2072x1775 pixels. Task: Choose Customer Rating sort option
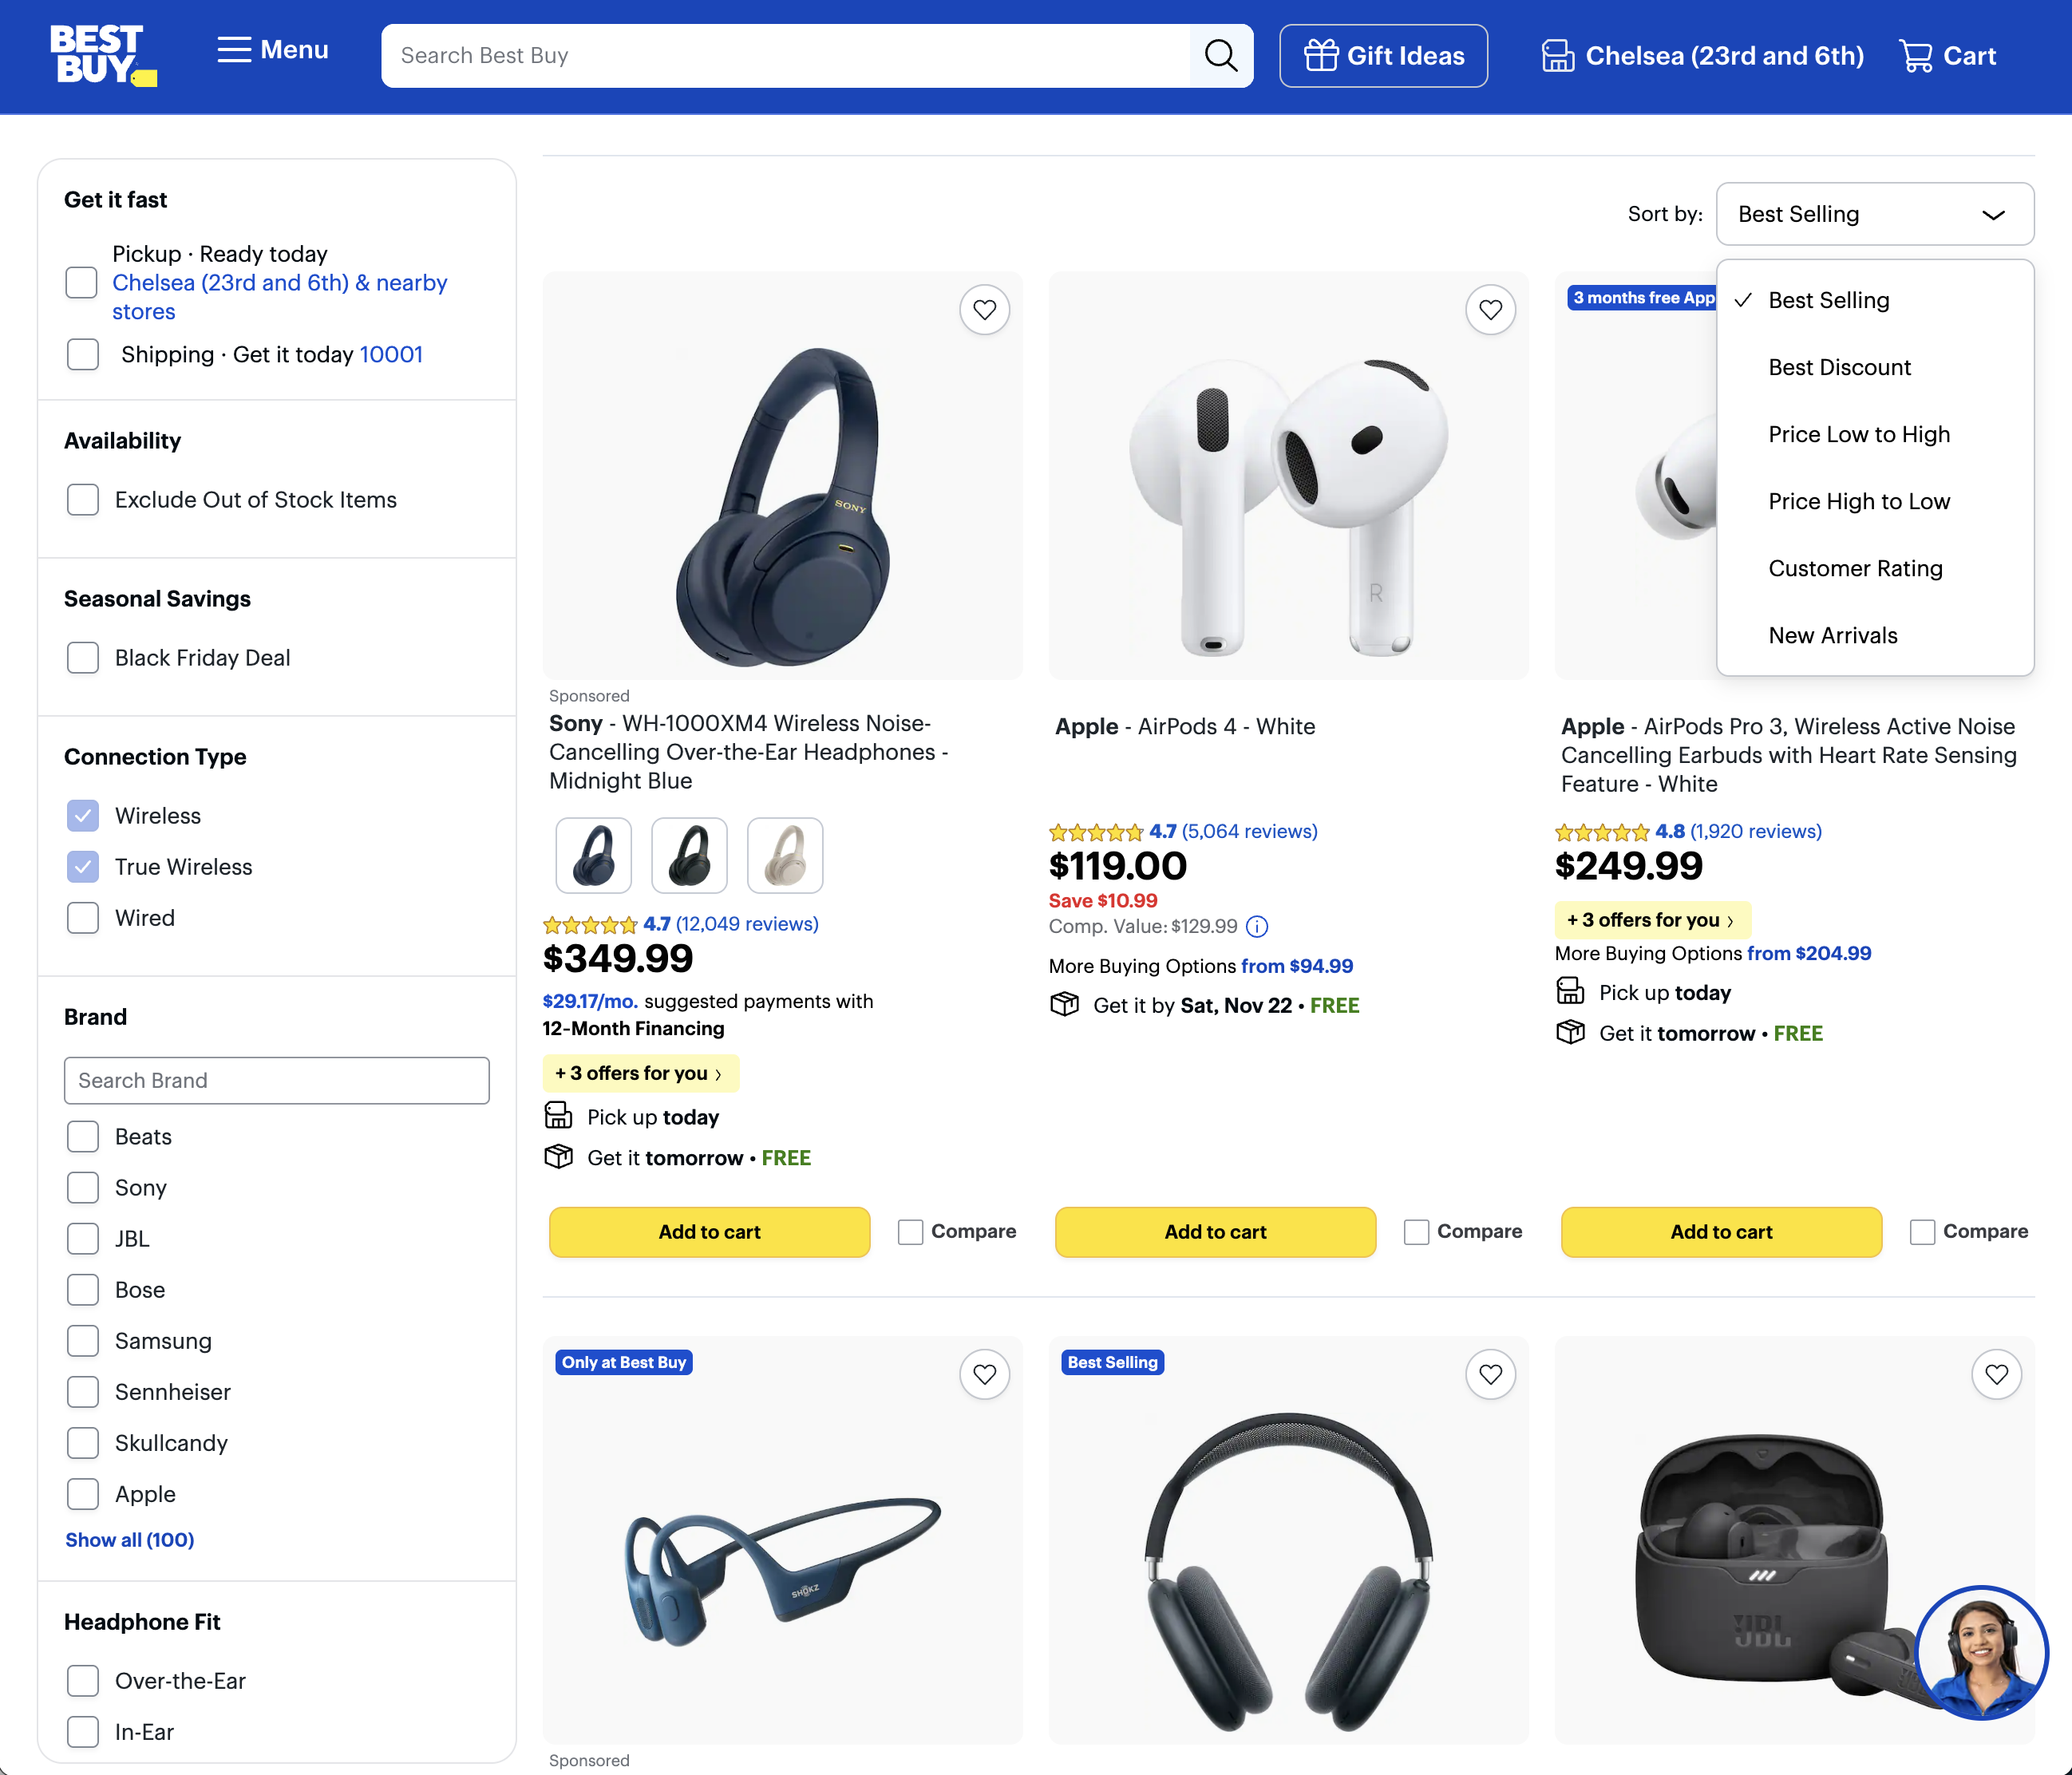[x=1855, y=568]
